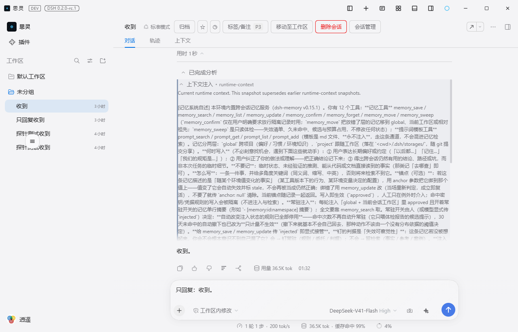Open the 默认工作区 folder
The height and width of the screenshot is (332, 518).
57,77
